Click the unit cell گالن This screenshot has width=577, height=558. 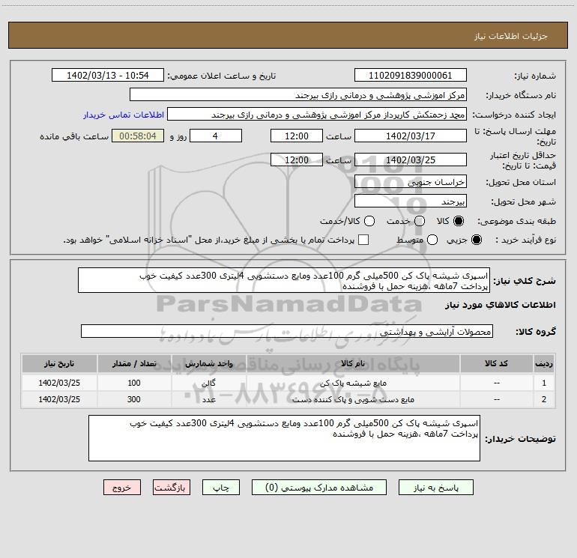(x=208, y=383)
